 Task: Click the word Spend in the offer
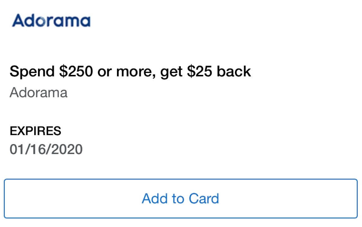pyautogui.click(x=32, y=72)
